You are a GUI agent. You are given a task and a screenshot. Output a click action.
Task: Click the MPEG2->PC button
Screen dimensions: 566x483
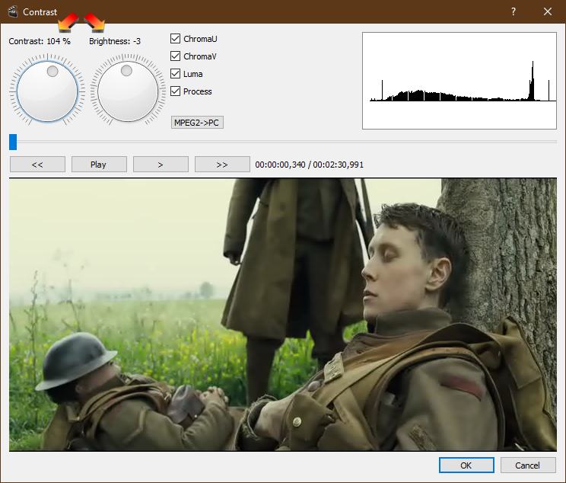tap(197, 123)
